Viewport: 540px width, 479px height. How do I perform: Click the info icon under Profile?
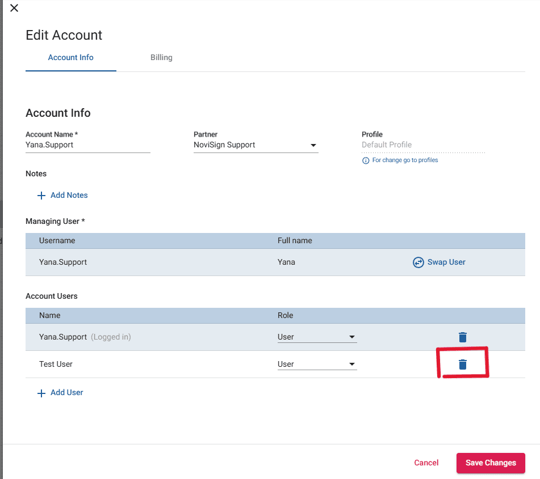[366, 160]
